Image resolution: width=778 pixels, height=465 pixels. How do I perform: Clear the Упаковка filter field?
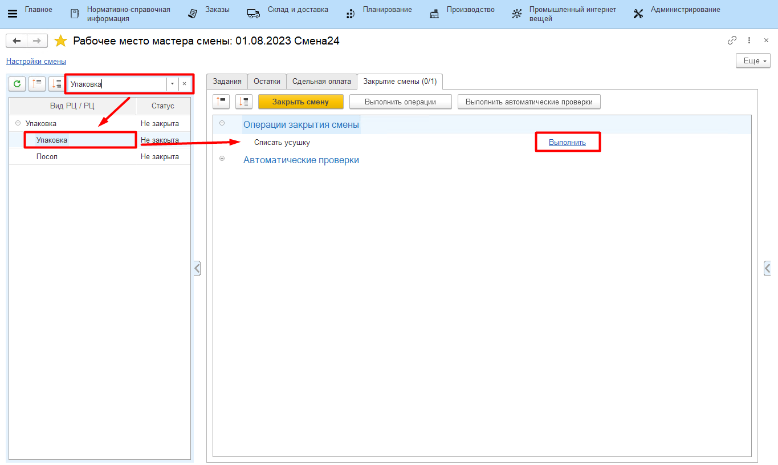[x=184, y=84]
